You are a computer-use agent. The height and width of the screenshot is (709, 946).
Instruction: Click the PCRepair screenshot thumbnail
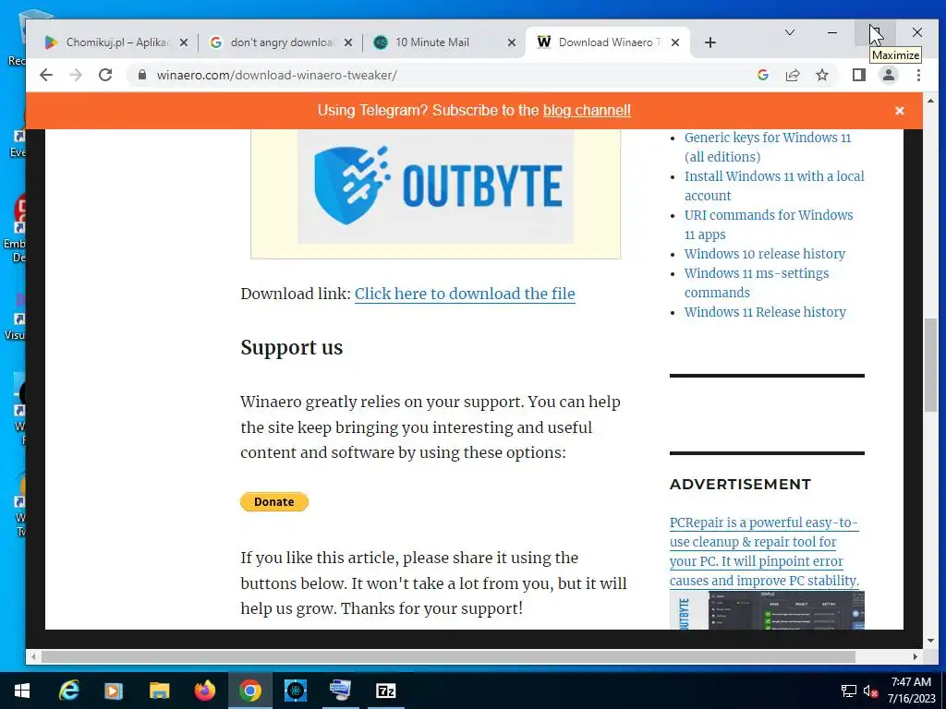click(x=767, y=610)
